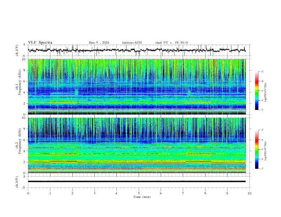
Task: Click x-axis time tick label "6"
Action: pyautogui.click(x=161, y=193)
